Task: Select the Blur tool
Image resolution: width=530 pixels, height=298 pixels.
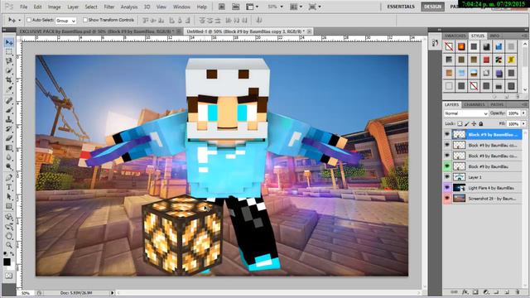Action: coord(9,157)
